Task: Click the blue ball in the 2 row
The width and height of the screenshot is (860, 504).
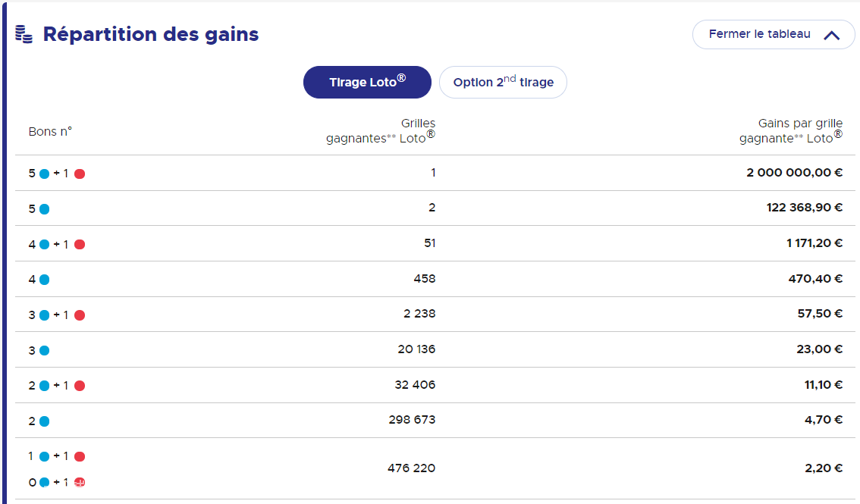Action: (45, 421)
